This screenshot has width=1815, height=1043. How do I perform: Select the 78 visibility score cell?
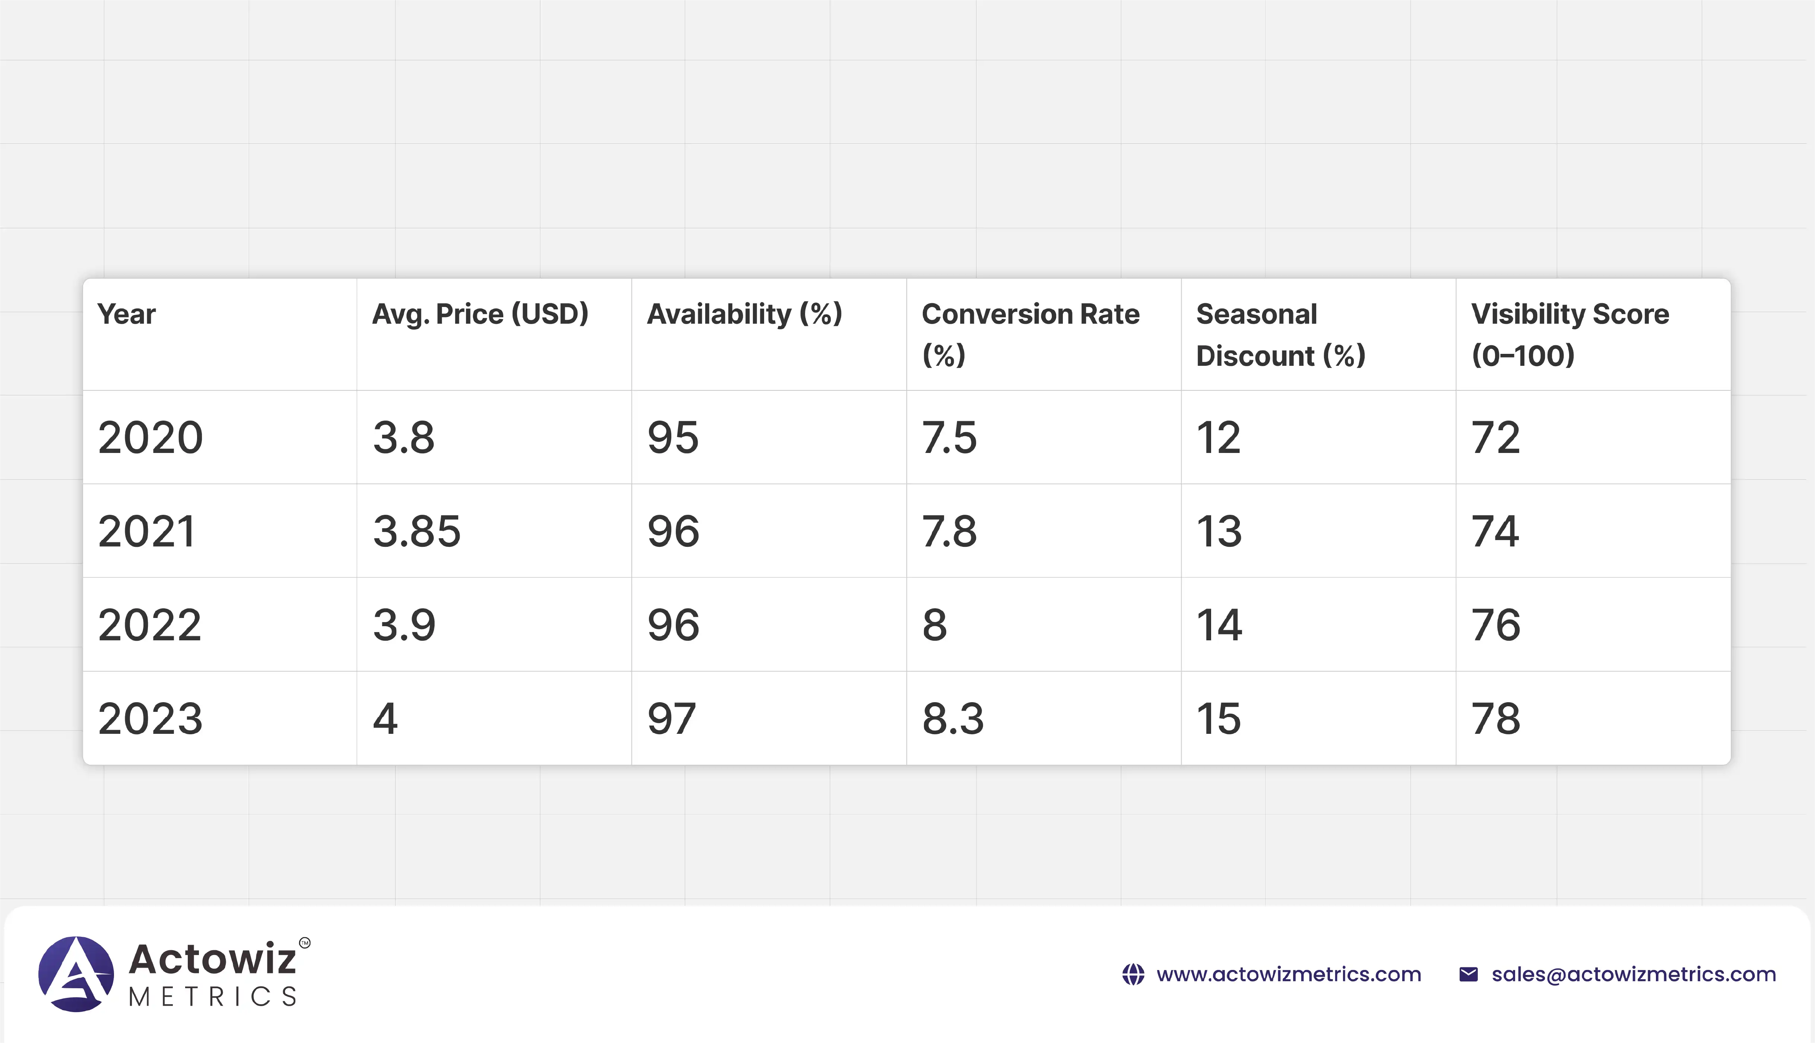(1495, 719)
